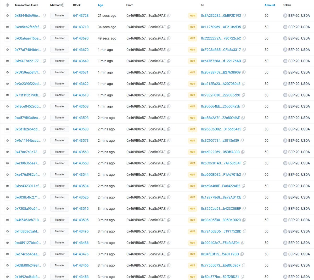Click '34 secs ago' age cell
Viewport: 314px width, 280px height.
107,27
